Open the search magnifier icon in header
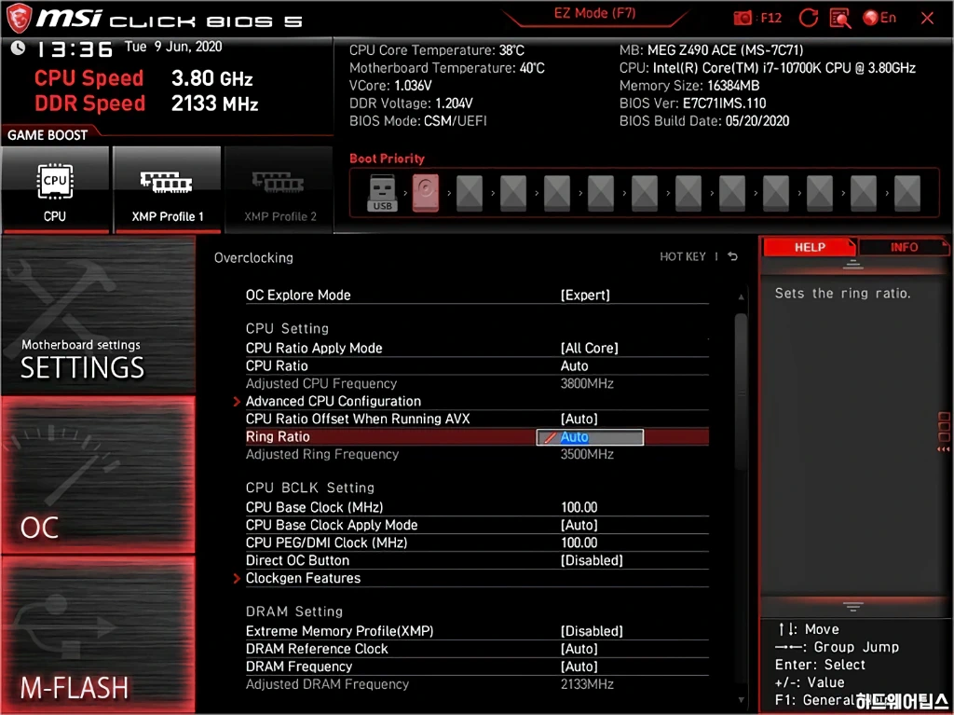Viewport: 954px width, 715px height. [x=840, y=19]
